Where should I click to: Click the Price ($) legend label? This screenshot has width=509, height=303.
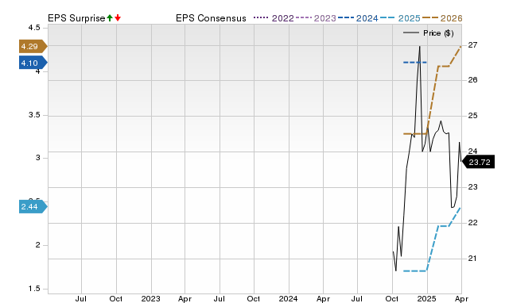click(438, 33)
